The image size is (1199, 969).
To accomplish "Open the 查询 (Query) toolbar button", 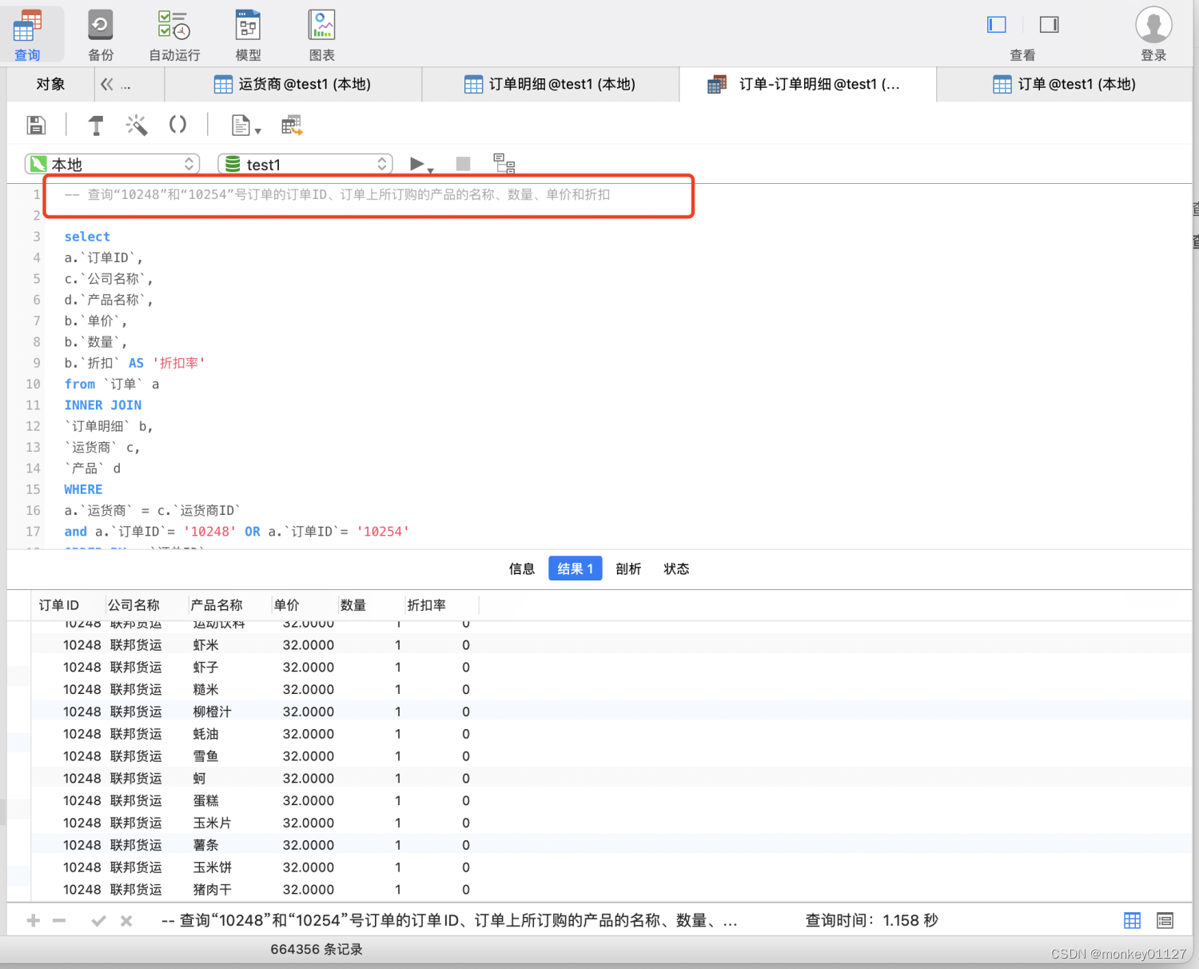I will click(x=27, y=35).
